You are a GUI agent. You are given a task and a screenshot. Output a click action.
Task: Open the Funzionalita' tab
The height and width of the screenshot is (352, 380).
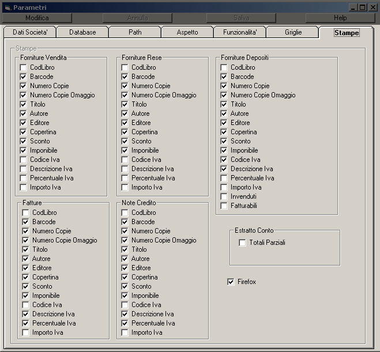tap(240, 32)
